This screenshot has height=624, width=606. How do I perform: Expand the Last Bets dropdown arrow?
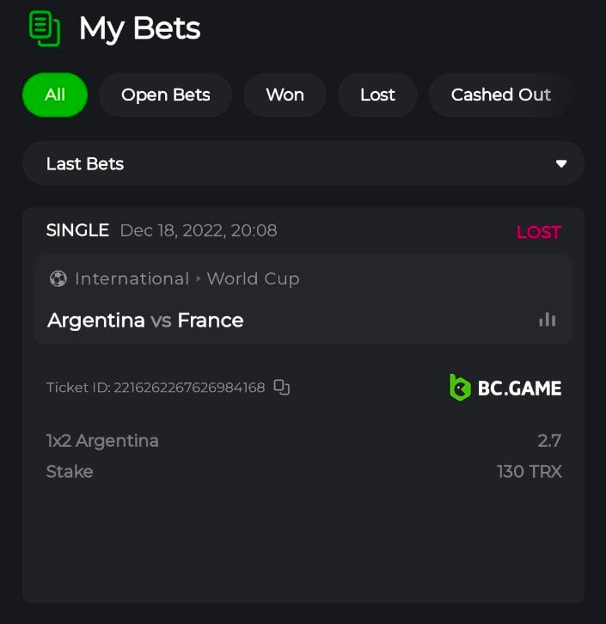[x=561, y=163]
